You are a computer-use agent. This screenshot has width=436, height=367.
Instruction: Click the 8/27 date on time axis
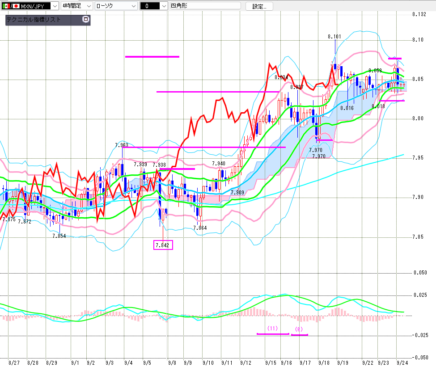(x=14, y=362)
